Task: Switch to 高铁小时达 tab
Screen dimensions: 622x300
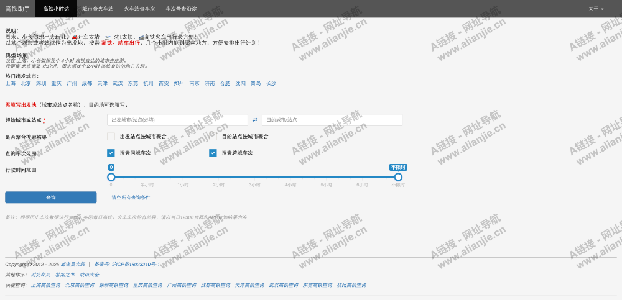Action: (56, 9)
